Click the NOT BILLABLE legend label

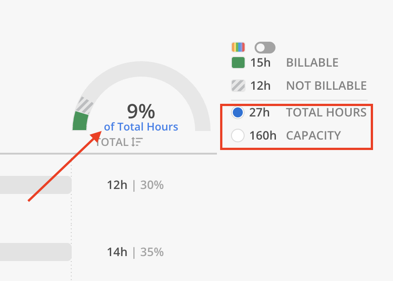click(326, 85)
